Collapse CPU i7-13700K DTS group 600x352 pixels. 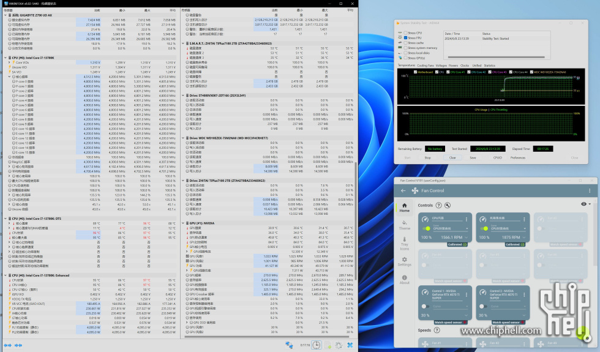(x=6, y=219)
